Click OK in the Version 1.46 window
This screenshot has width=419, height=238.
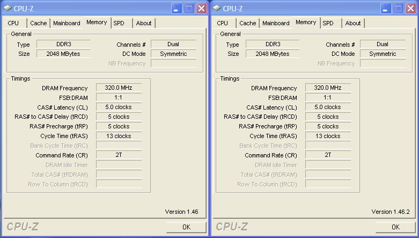(186, 227)
